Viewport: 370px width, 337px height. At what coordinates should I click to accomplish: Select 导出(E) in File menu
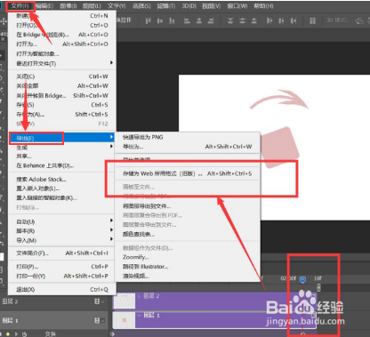click(62, 138)
